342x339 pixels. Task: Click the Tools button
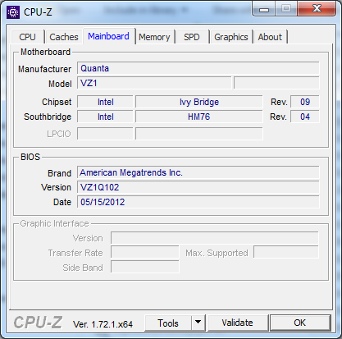click(168, 323)
